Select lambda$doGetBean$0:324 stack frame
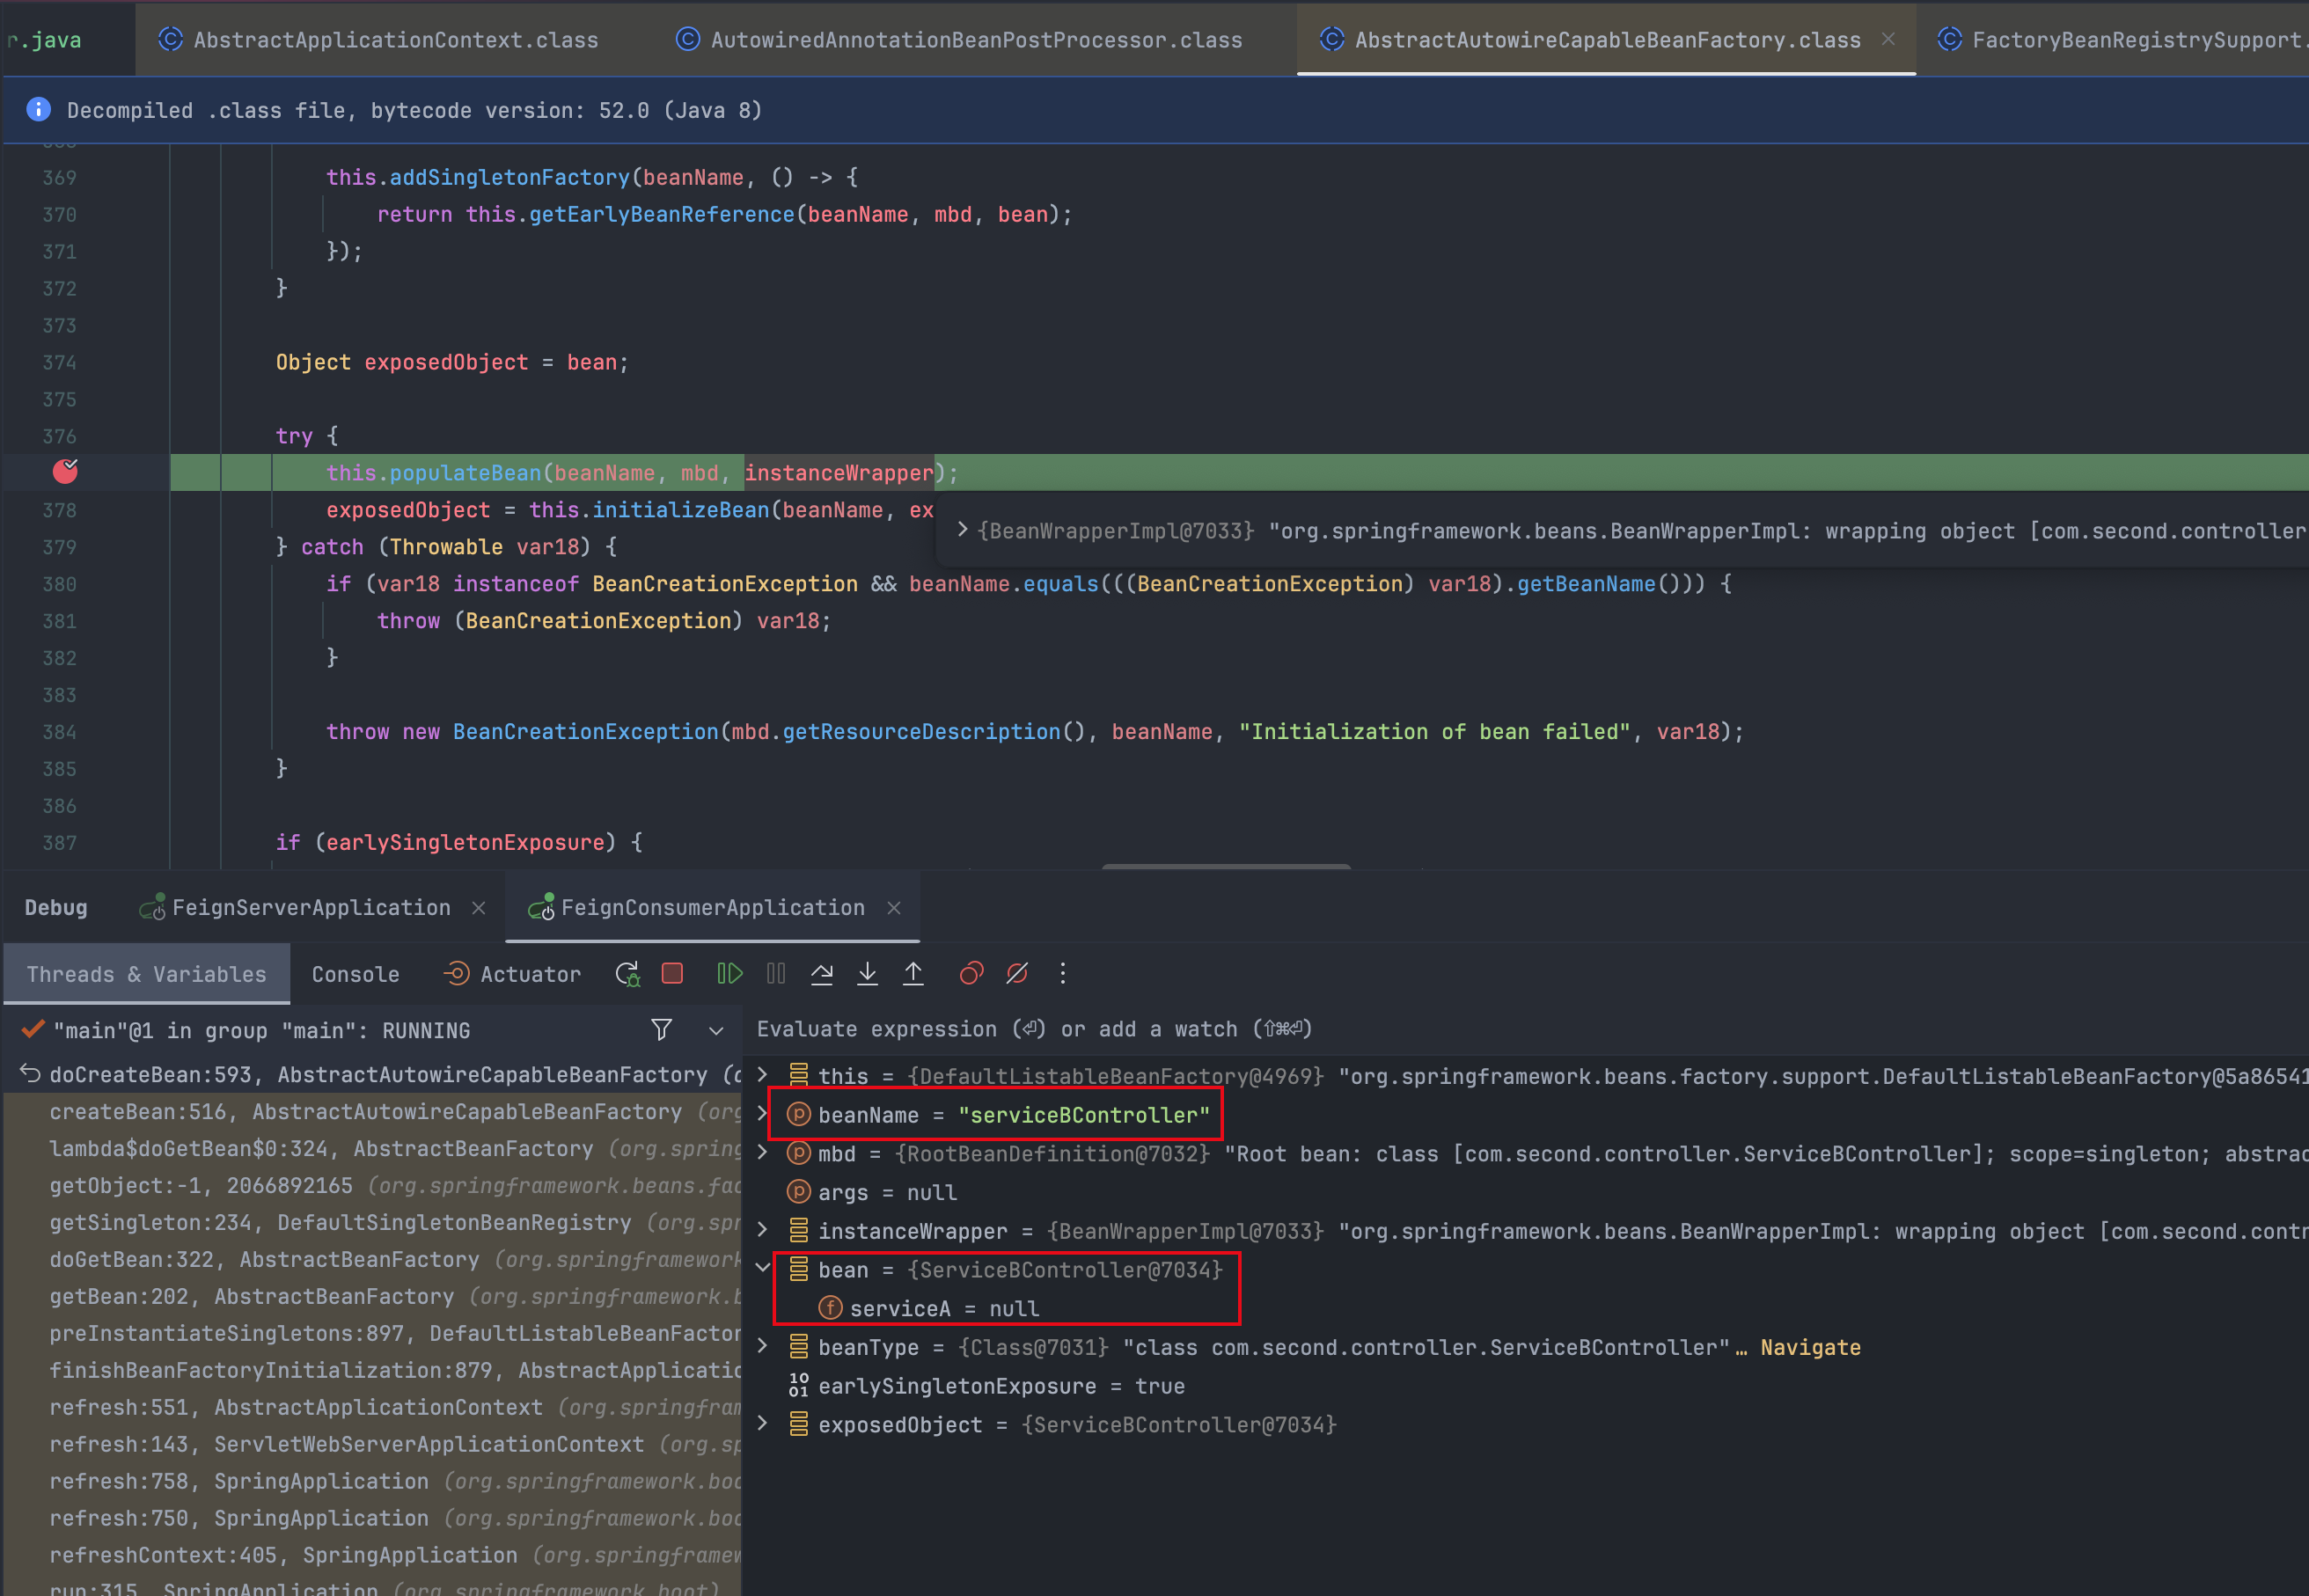 pos(372,1149)
